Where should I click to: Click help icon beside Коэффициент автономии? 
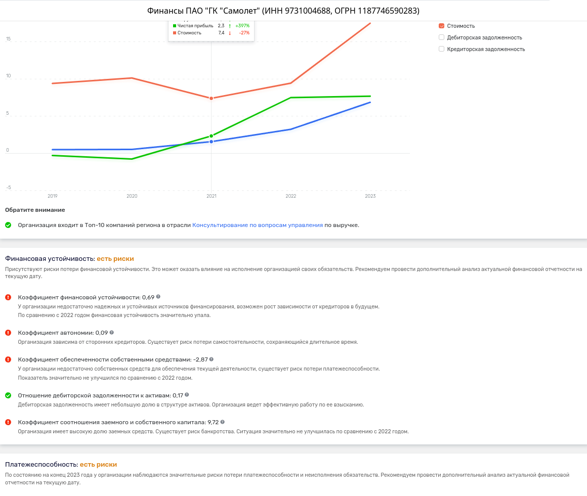pos(111,332)
